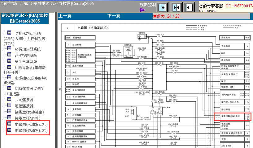The image size is (253, 148).
Task: Click the table icon beside 座椅加热器系统
Action: pyautogui.click(x=9, y=48)
